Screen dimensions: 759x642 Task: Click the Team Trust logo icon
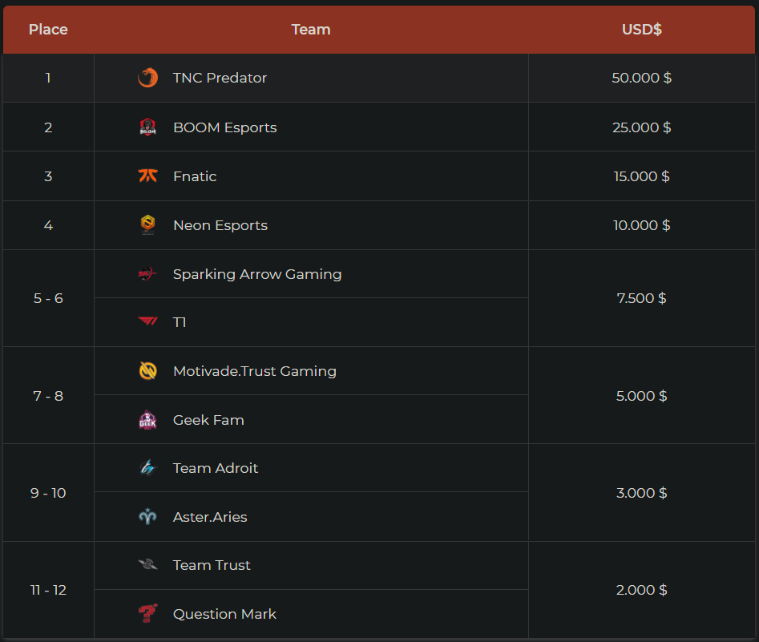(x=147, y=565)
